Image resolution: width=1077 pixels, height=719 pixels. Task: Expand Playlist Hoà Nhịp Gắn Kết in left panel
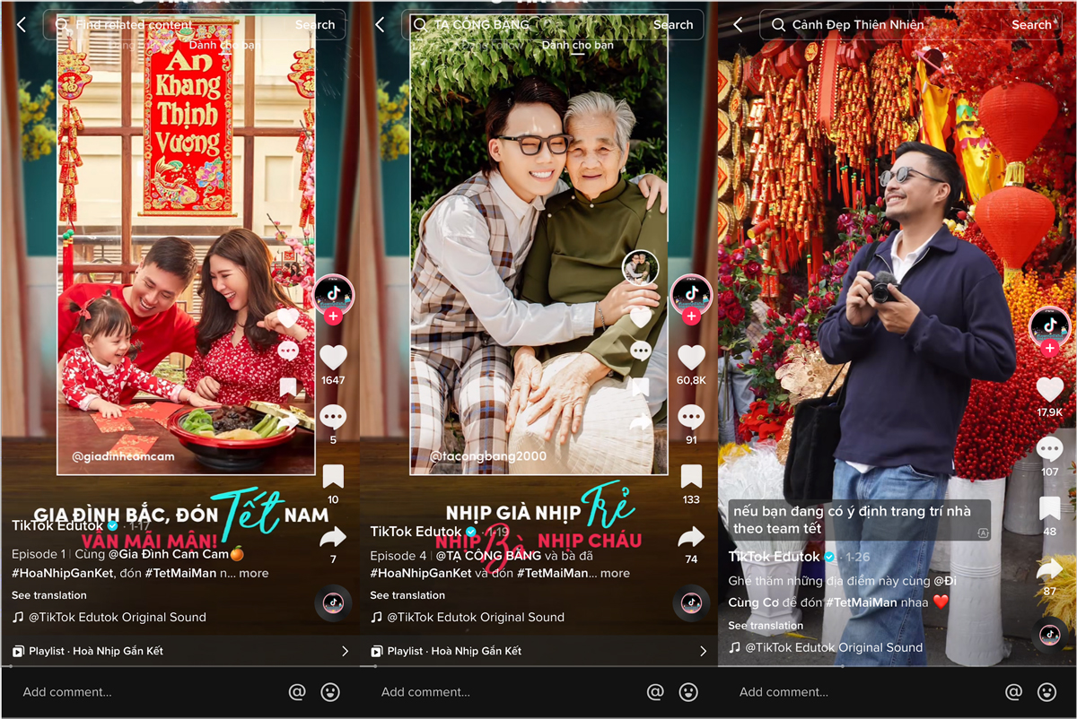click(x=179, y=651)
